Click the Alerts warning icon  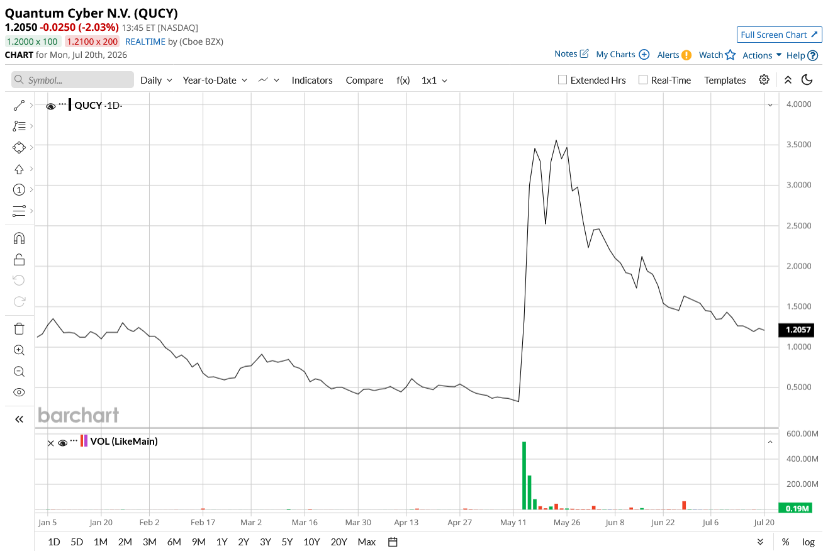pos(686,55)
